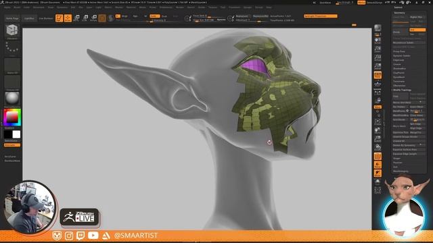Toggle L.Sym local symmetry
Image resolution: width=433 pixels, height=243 pixels.
click(378, 92)
